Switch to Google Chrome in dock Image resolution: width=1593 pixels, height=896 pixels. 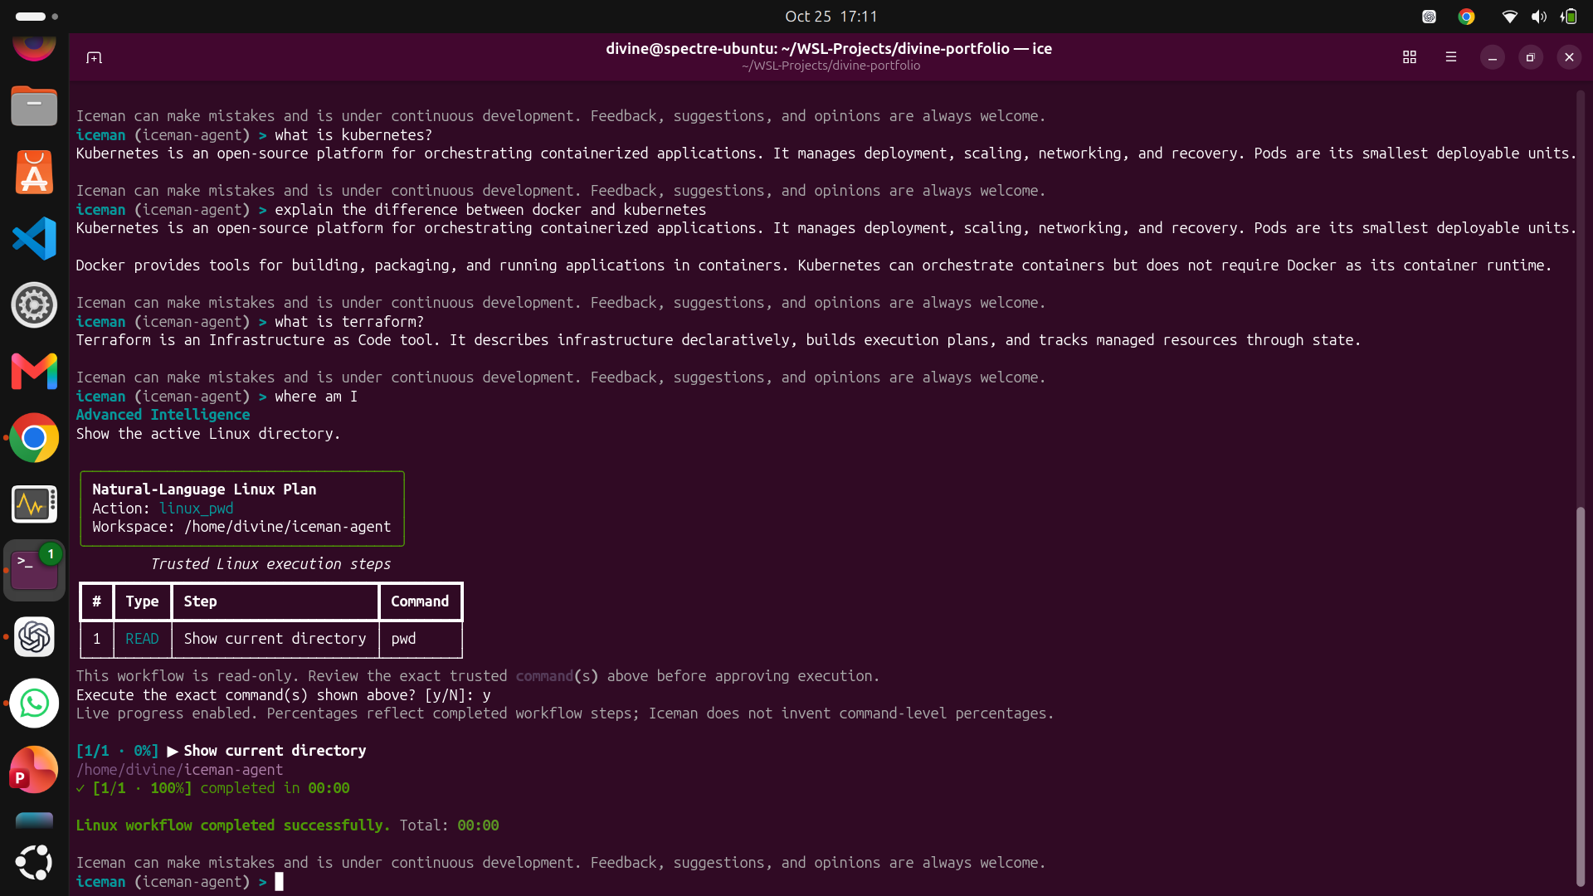coord(34,438)
